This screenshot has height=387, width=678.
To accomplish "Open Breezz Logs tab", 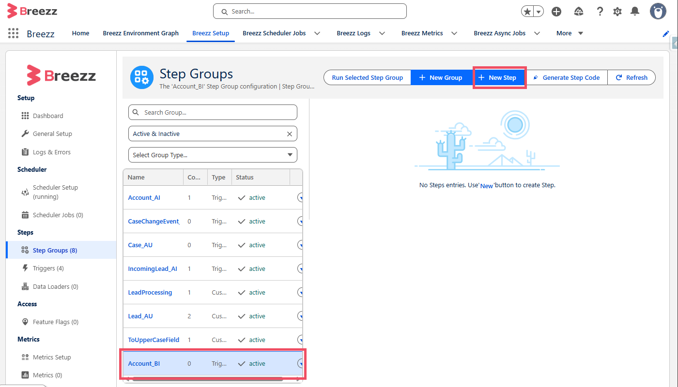I will [354, 33].
